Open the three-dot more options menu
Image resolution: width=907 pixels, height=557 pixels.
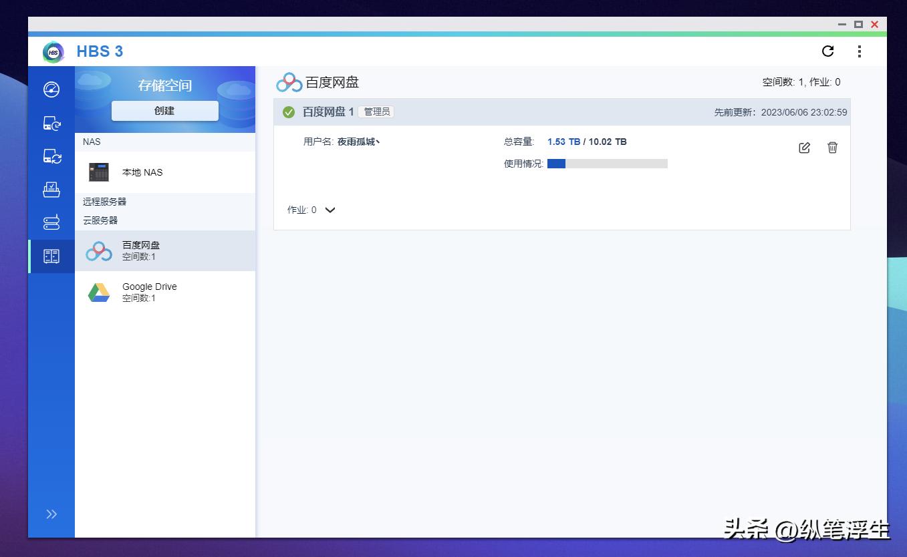tap(860, 51)
